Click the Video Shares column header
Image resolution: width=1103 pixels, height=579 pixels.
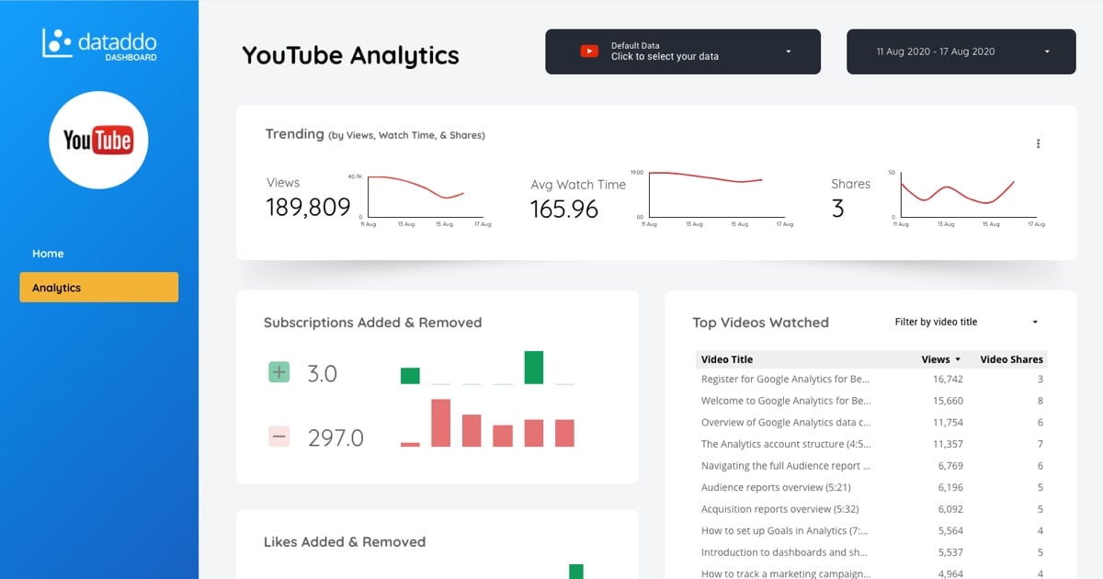click(1011, 359)
